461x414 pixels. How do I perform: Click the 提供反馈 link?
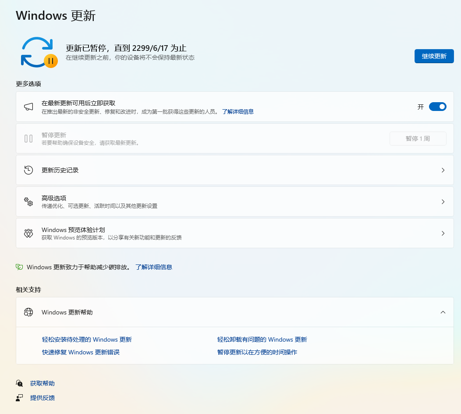(x=43, y=398)
